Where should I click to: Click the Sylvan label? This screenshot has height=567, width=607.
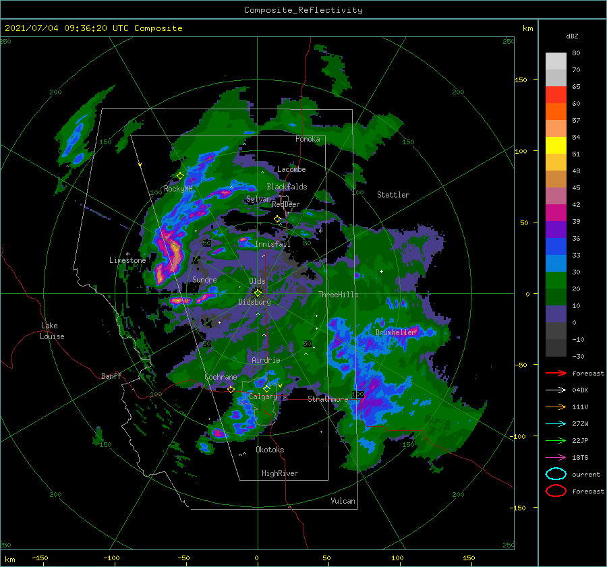(x=258, y=199)
